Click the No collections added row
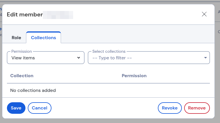Viewport: 220px width, 123px height. click(x=108, y=90)
